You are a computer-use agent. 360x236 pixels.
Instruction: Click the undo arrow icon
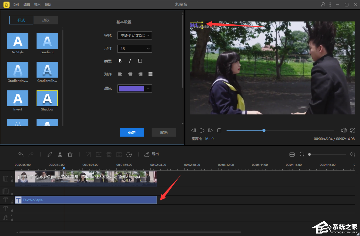click(x=21, y=154)
